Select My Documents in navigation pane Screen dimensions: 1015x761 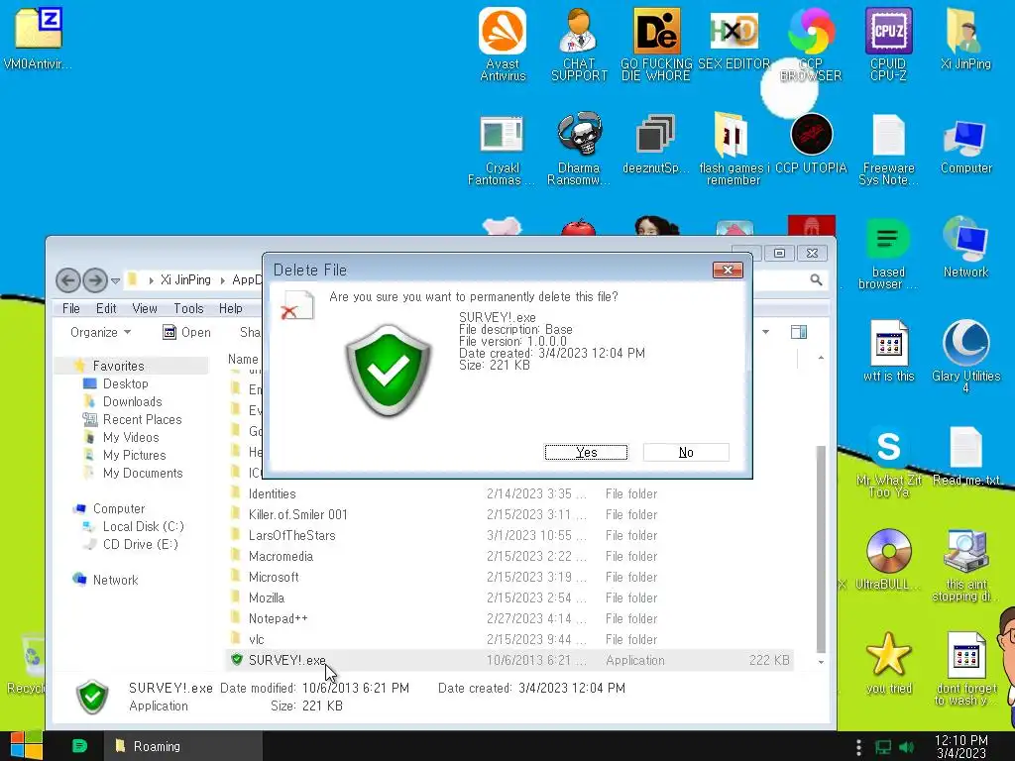(x=143, y=473)
